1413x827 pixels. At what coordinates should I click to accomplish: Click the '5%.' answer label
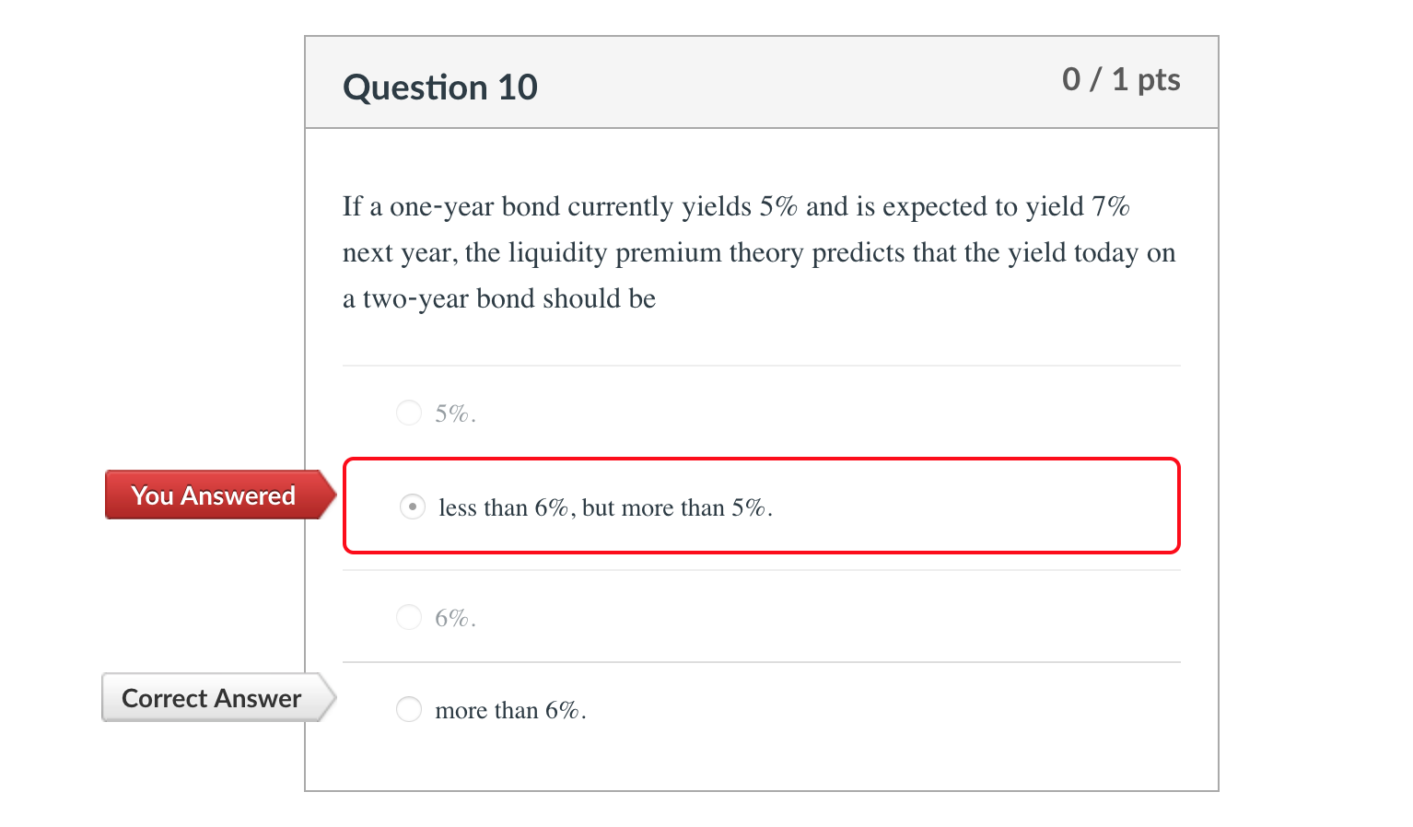click(454, 413)
